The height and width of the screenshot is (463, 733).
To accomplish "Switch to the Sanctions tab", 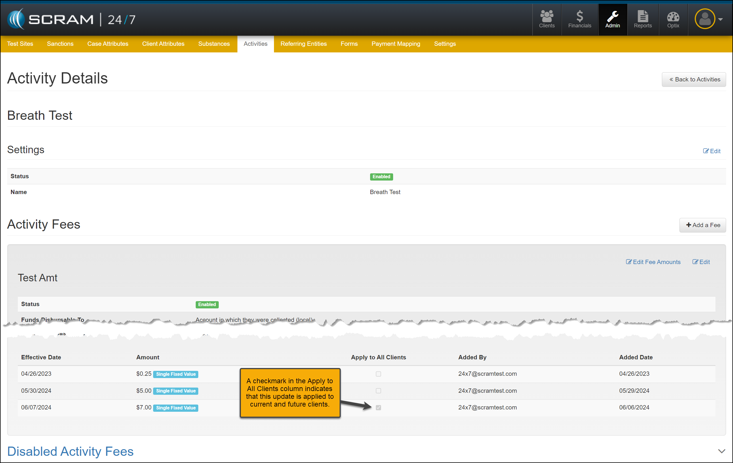I will point(60,44).
